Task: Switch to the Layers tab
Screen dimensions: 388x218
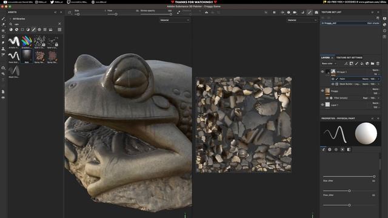Action: [326, 58]
